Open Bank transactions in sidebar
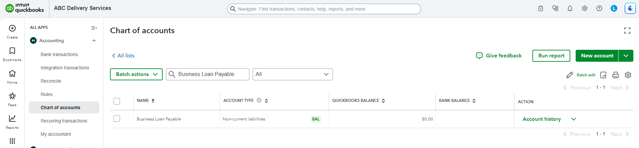This screenshot has width=639, height=148. pyautogui.click(x=59, y=54)
